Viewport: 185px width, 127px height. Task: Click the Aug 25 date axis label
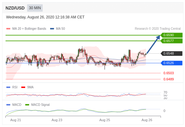[105, 120]
